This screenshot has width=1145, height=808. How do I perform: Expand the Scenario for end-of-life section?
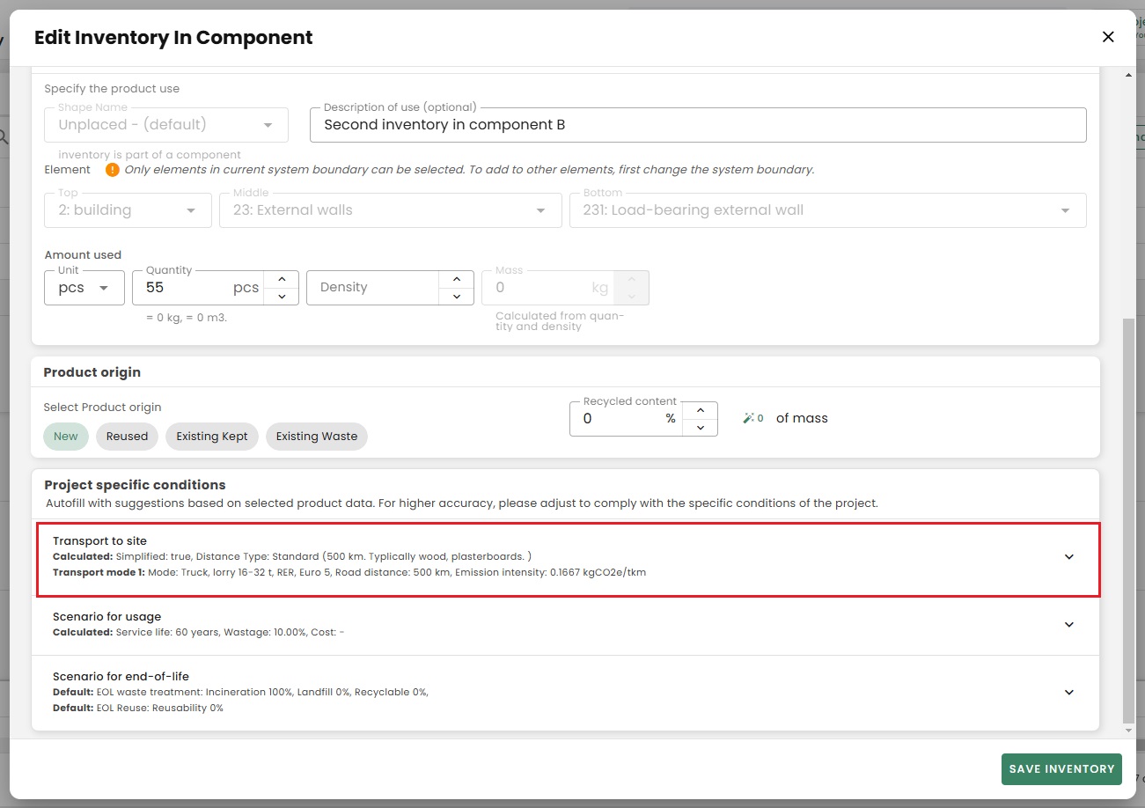tap(1069, 693)
